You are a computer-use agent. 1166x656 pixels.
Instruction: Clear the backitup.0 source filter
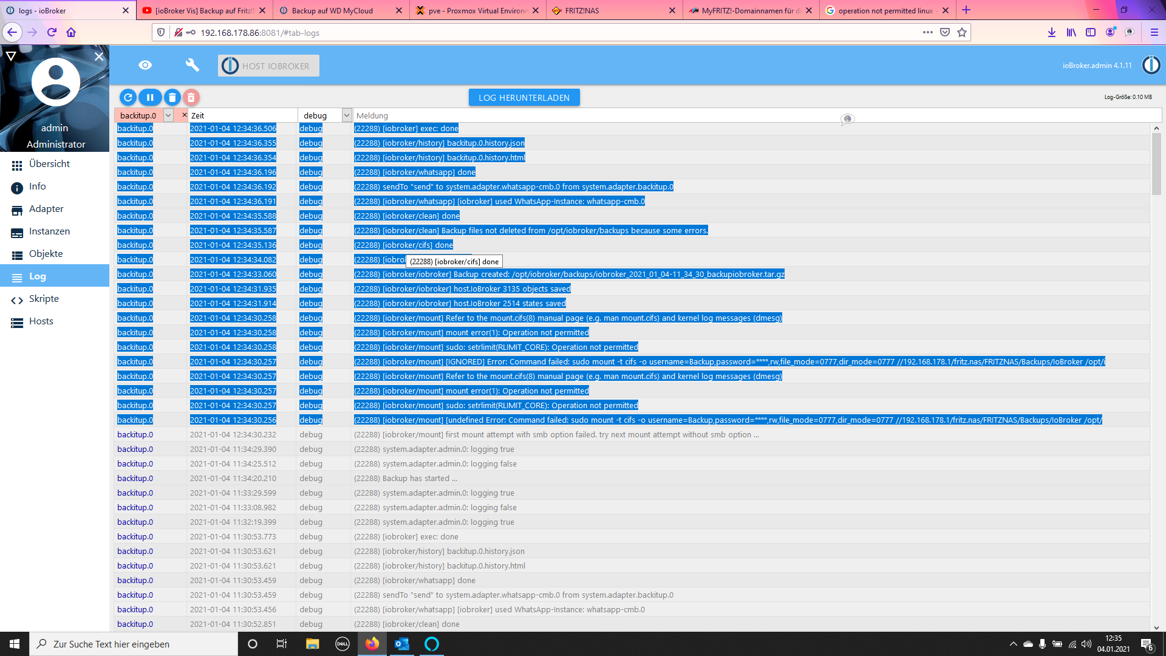[185, 115]
